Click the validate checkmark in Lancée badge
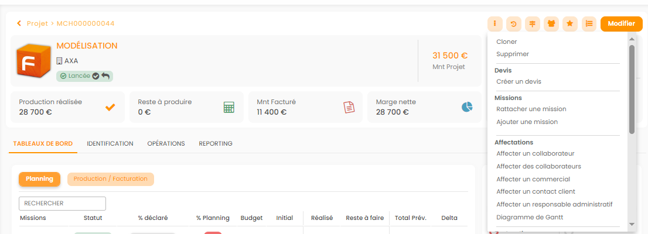The image size is (648, 234). (96, 76)
